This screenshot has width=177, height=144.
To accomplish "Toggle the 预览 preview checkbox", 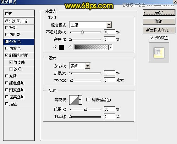I will (x=152, y=37).
